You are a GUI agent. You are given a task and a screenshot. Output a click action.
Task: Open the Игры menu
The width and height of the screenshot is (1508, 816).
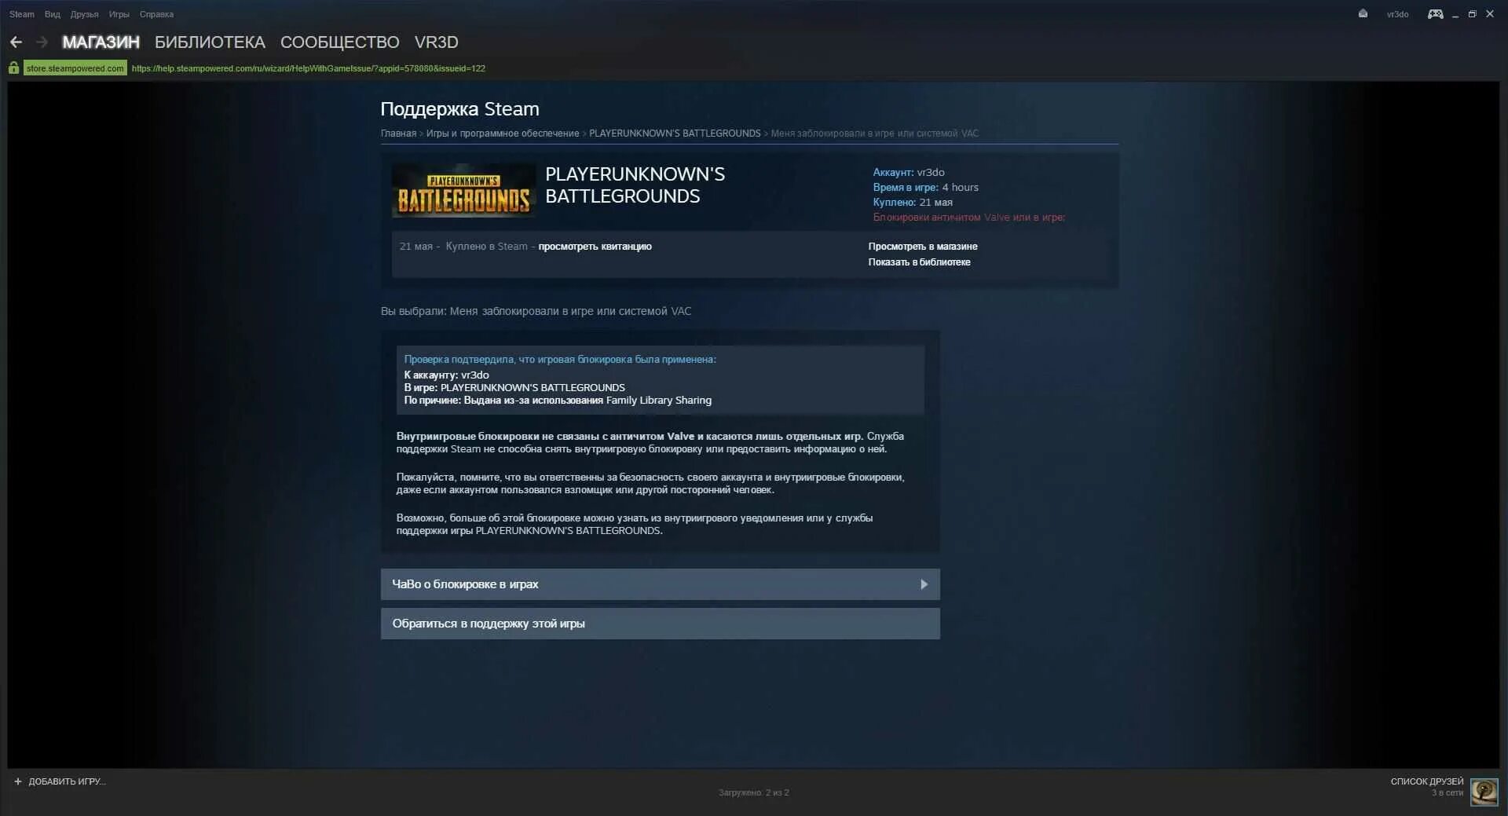(x=119, y=14)
